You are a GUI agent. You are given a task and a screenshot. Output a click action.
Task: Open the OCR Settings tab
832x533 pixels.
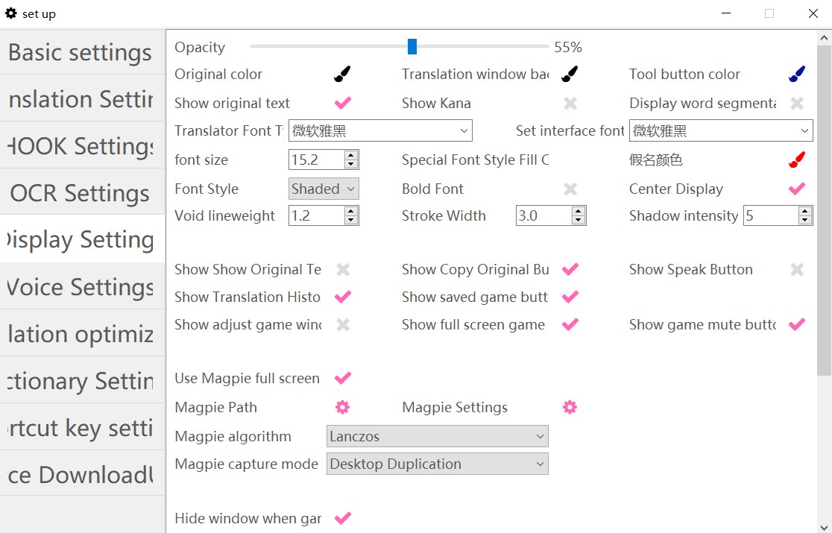coord(81,193)
